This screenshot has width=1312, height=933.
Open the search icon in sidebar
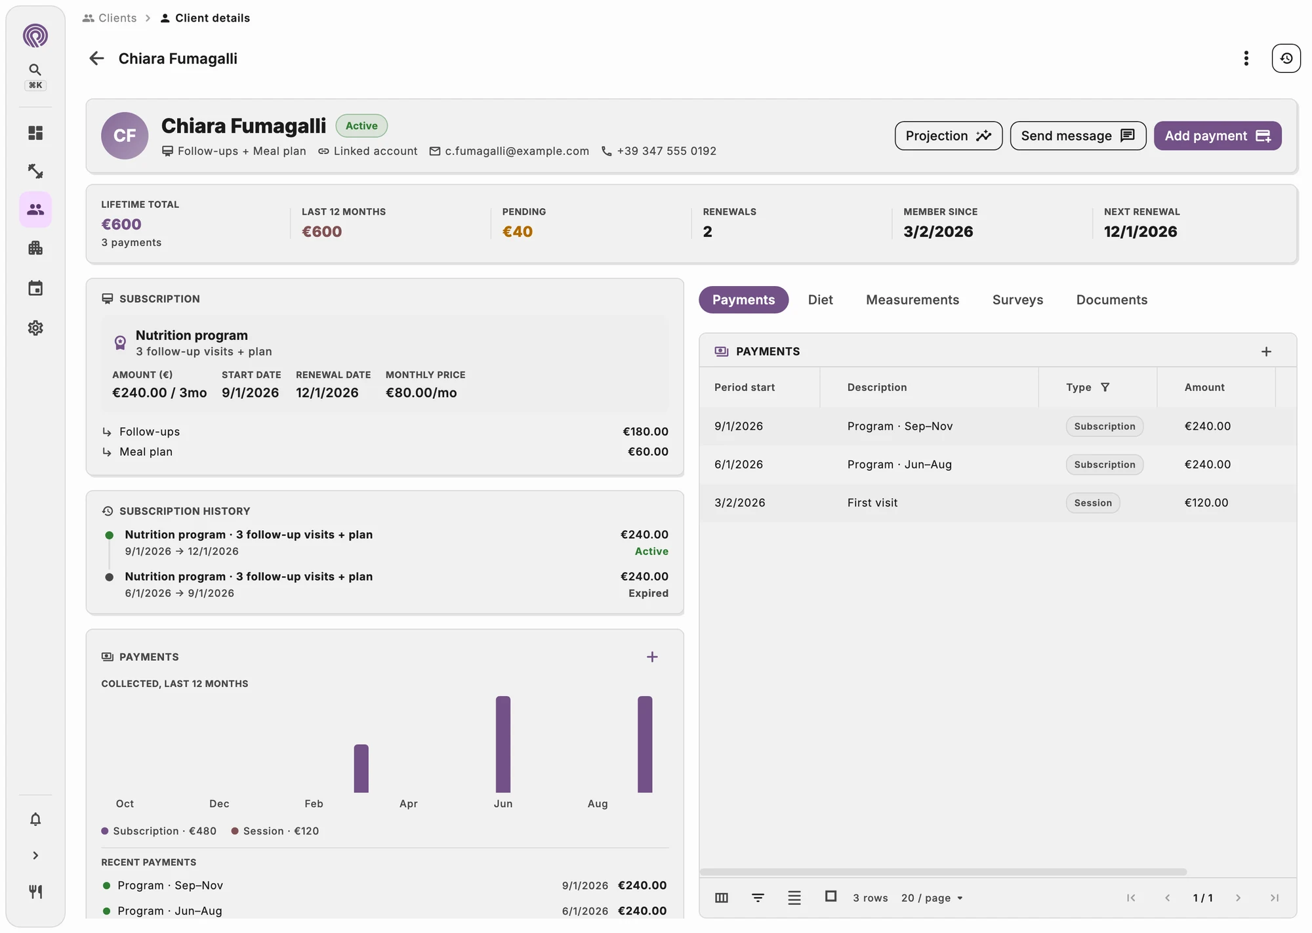click(35, 70)
